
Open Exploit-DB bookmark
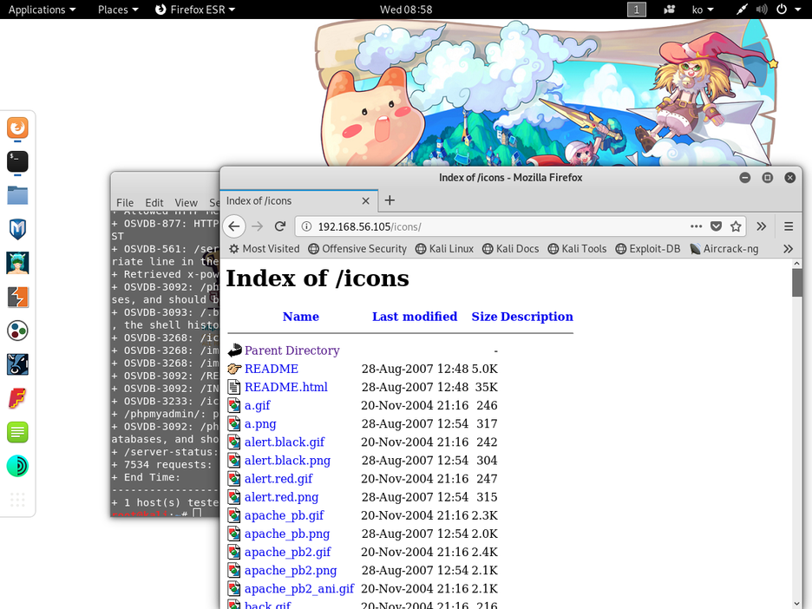[x=648, y=249]
